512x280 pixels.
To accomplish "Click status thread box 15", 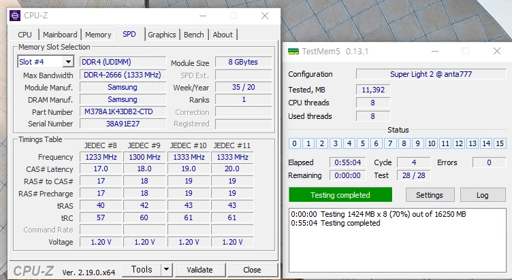I will pyautogui.click(x=500, y=143).
